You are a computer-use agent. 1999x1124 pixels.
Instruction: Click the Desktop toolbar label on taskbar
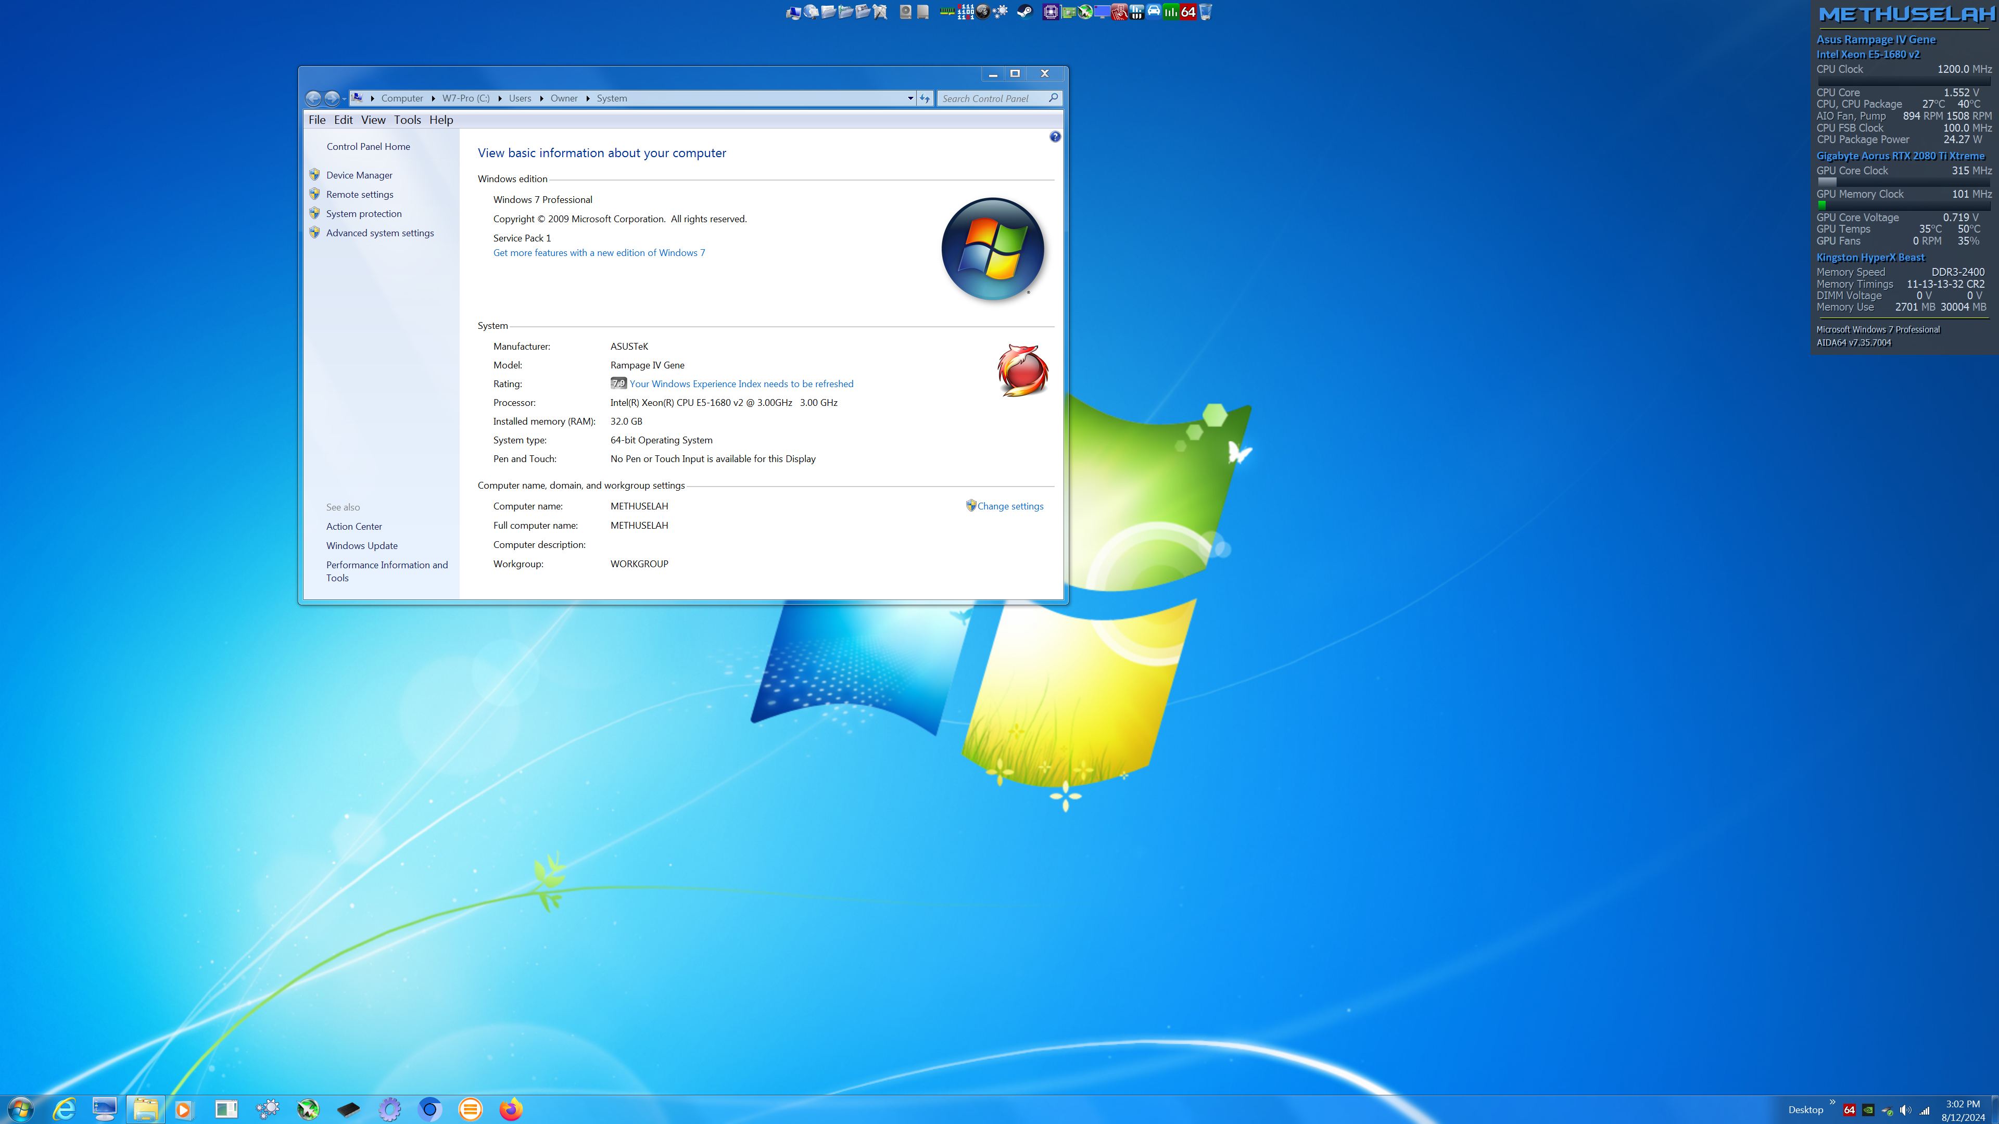1806,1110
